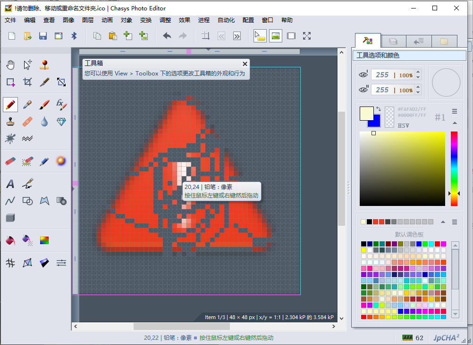
Task: Select the Eyedropper color picker tool
Action: point(27,105)
